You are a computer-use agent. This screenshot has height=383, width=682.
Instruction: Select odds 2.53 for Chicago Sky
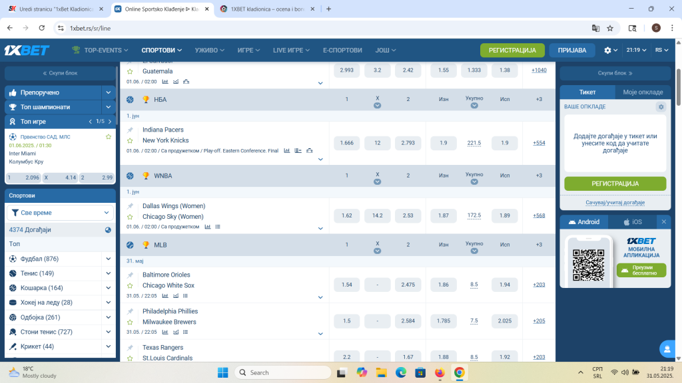click(408, 215)
